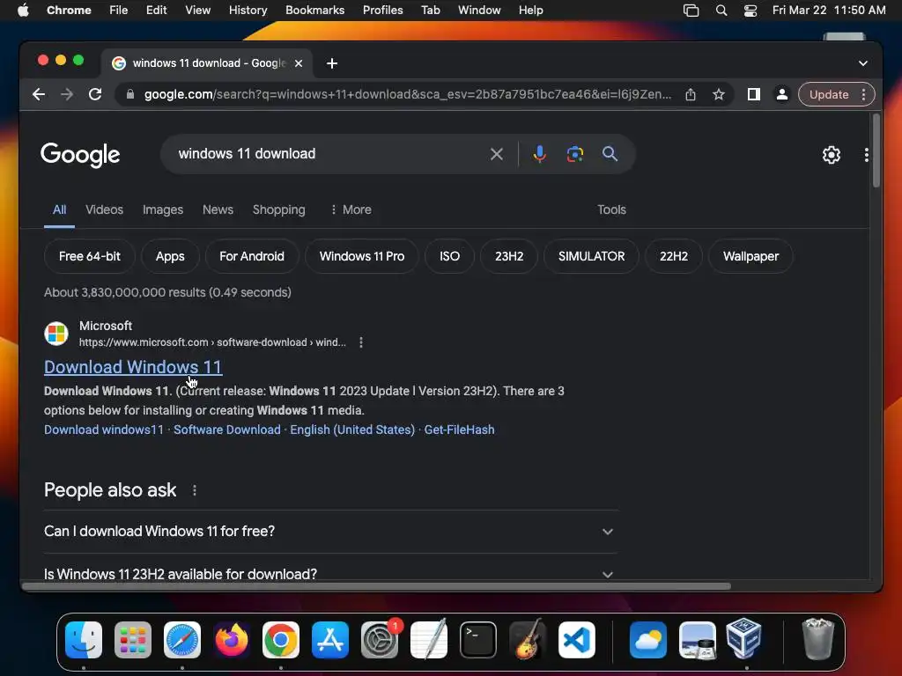Open a new tab with the plus icon
This screenshot has height=676, width=902.
point(332,63)
